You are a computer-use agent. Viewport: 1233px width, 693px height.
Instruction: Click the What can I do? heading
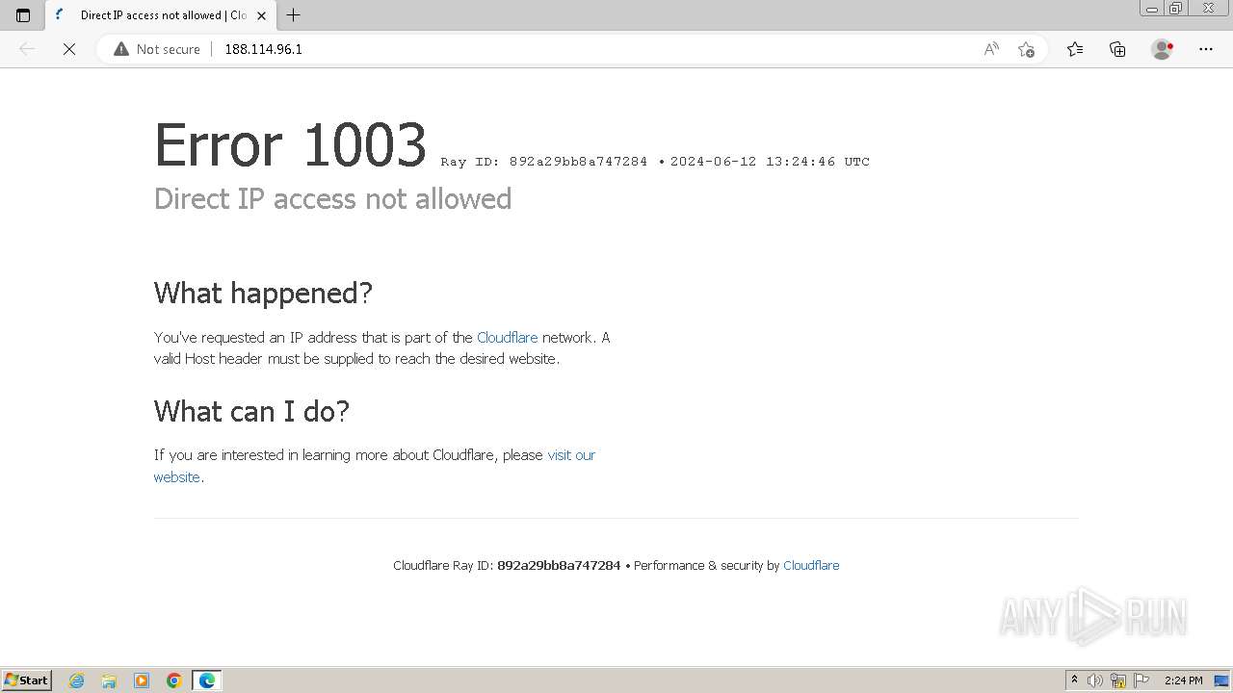(251, 411)
